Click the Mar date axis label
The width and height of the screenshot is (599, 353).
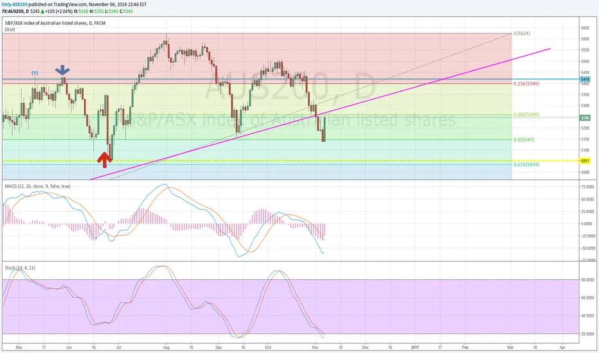[510, 347]
